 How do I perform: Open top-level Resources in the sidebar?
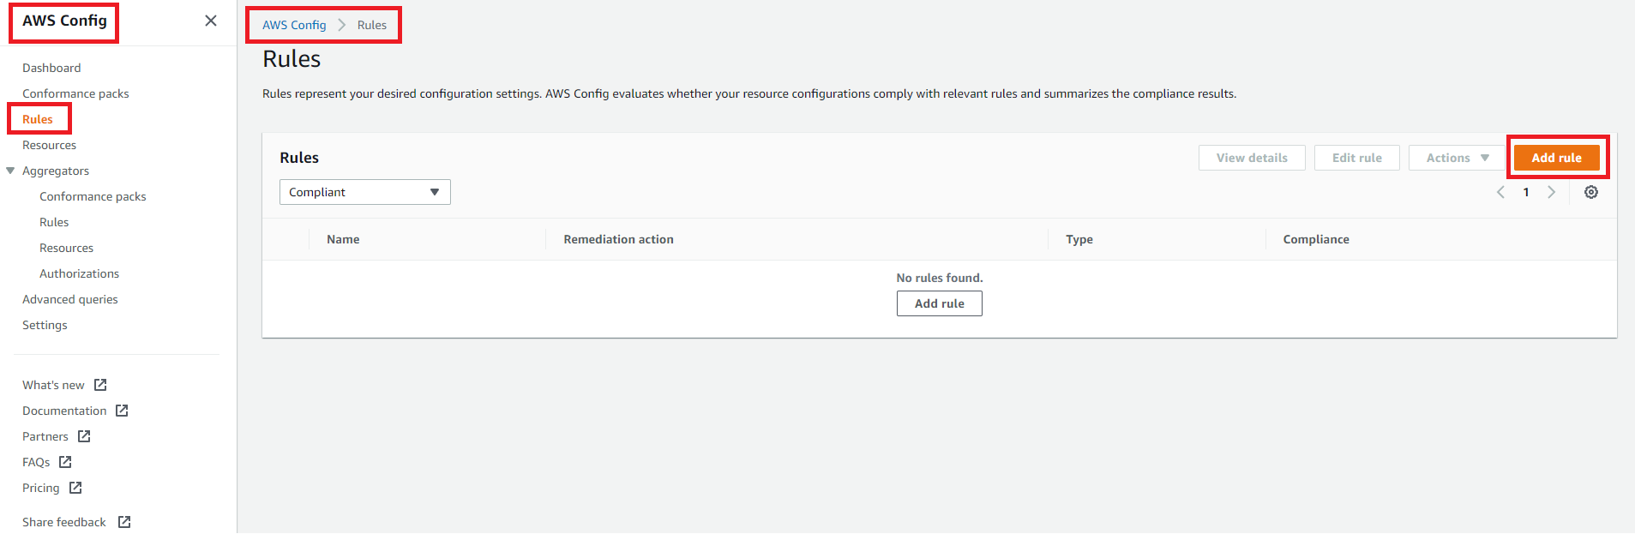click(49, 145)
